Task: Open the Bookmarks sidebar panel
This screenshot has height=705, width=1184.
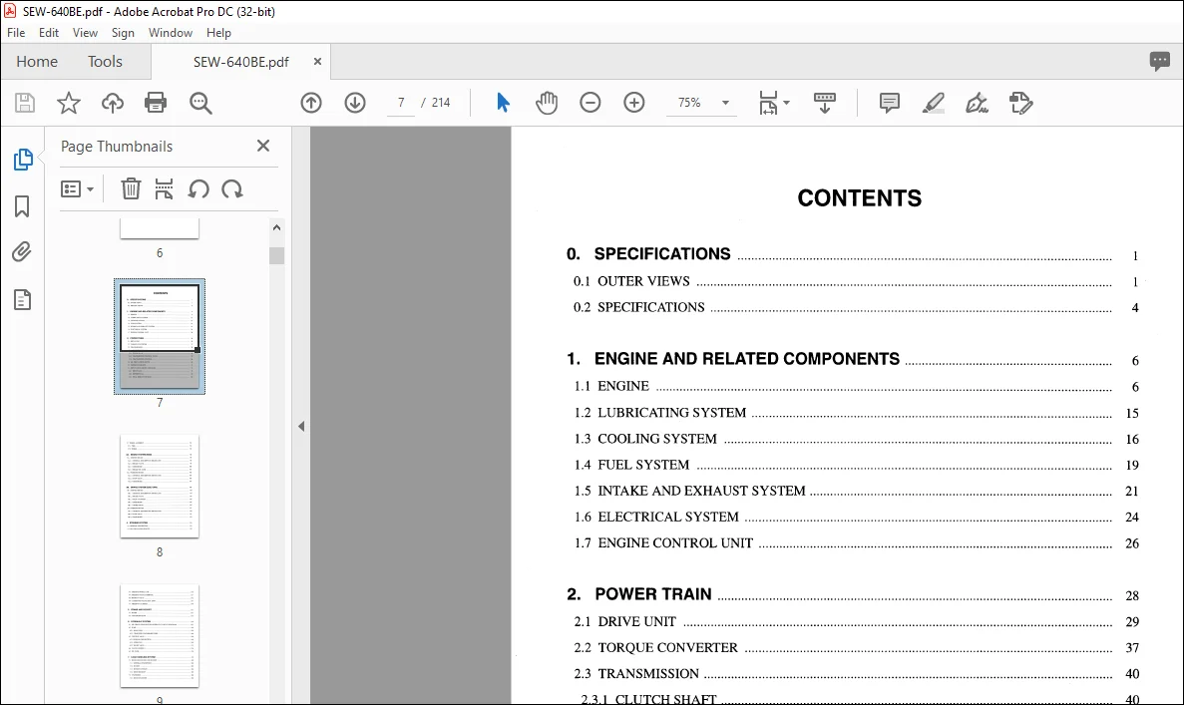Action: (x=22, y=206)
